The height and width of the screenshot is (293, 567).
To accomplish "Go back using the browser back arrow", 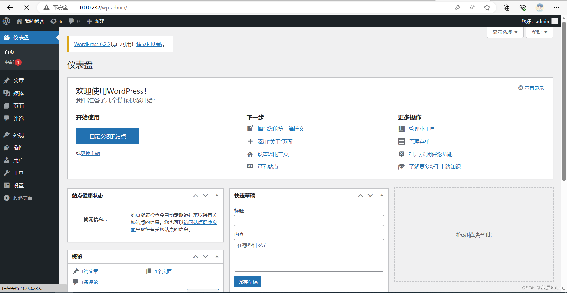I will (x=10, y=8).
